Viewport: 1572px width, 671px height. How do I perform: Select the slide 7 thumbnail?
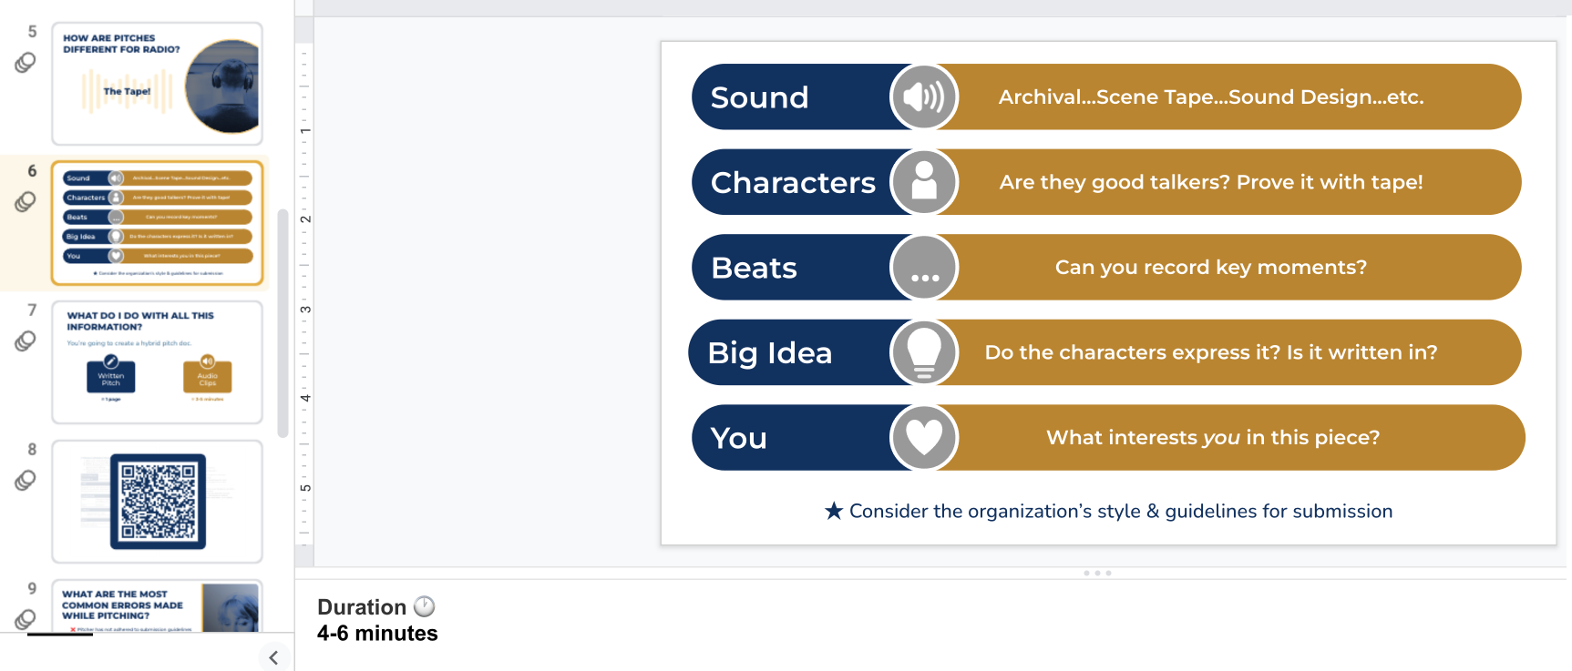pos(157,362)
